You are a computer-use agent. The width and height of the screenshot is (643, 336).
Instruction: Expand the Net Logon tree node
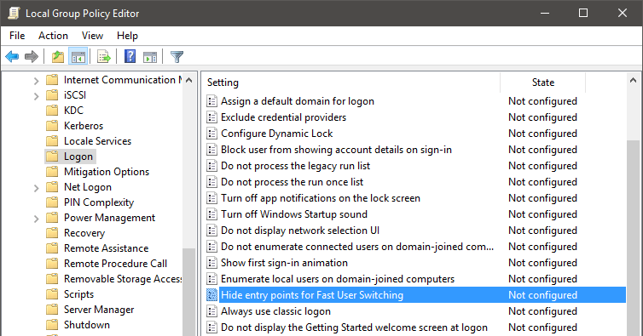[36, 188]
